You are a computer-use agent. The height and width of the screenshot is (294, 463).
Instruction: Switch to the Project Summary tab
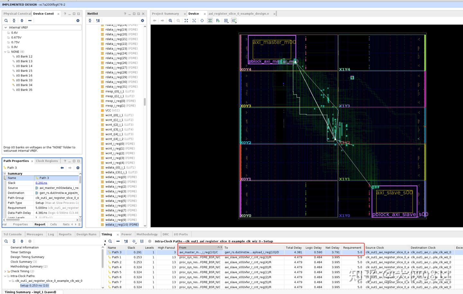pos(165,13)
